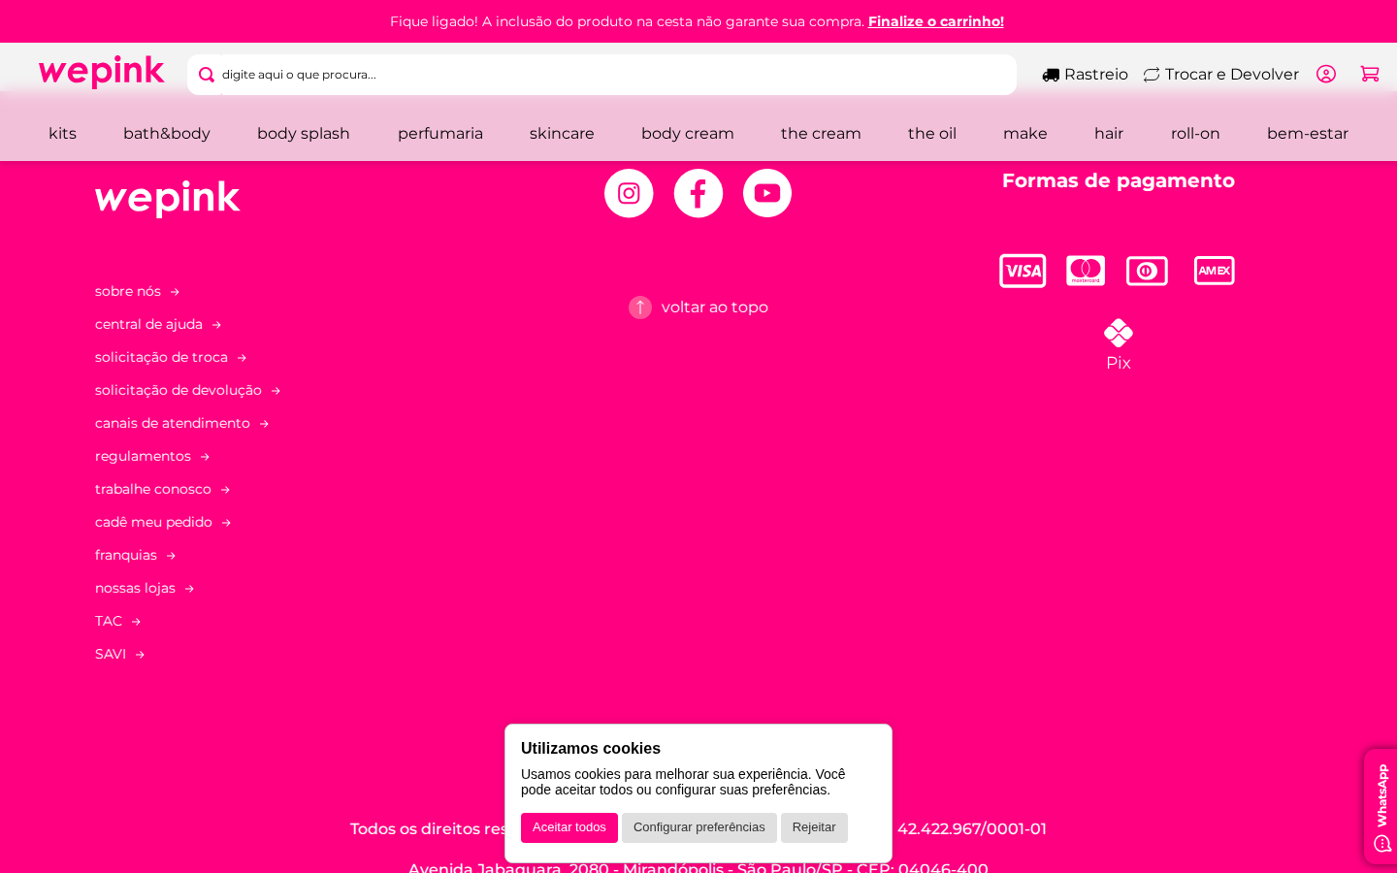Reject cookies with Rejeitar button
This screenshot has width=1397, height=873.
click(814, 827)
